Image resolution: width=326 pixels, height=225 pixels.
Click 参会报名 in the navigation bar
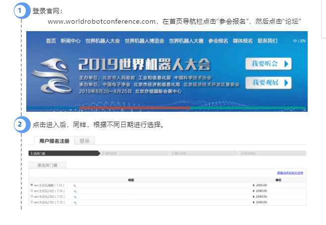point(218,41)
